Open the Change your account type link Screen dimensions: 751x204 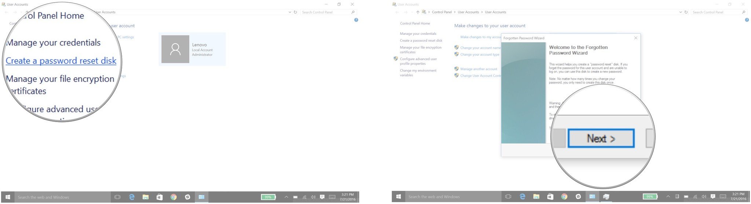[x=480, y=55]
